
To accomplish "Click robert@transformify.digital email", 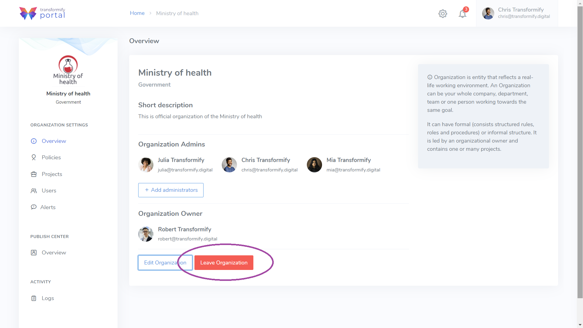I will tap(187, 239).
